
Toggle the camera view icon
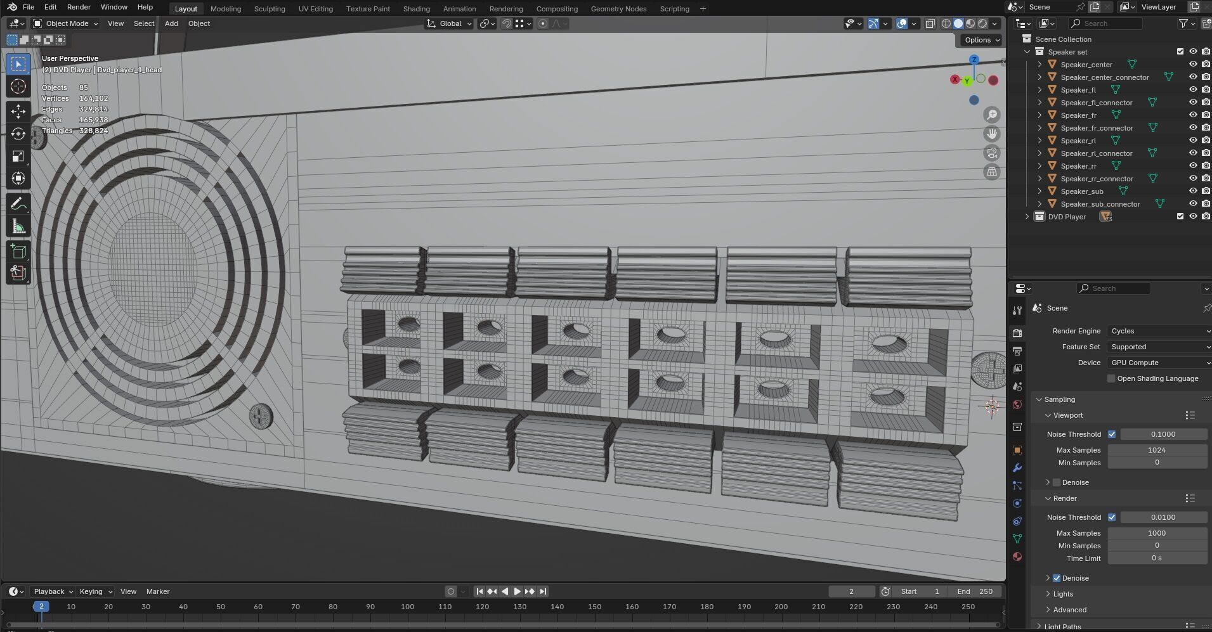(x=992, y=153)
